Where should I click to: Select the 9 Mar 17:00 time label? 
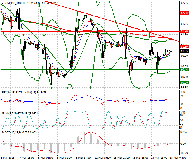(x=83, y=158)
